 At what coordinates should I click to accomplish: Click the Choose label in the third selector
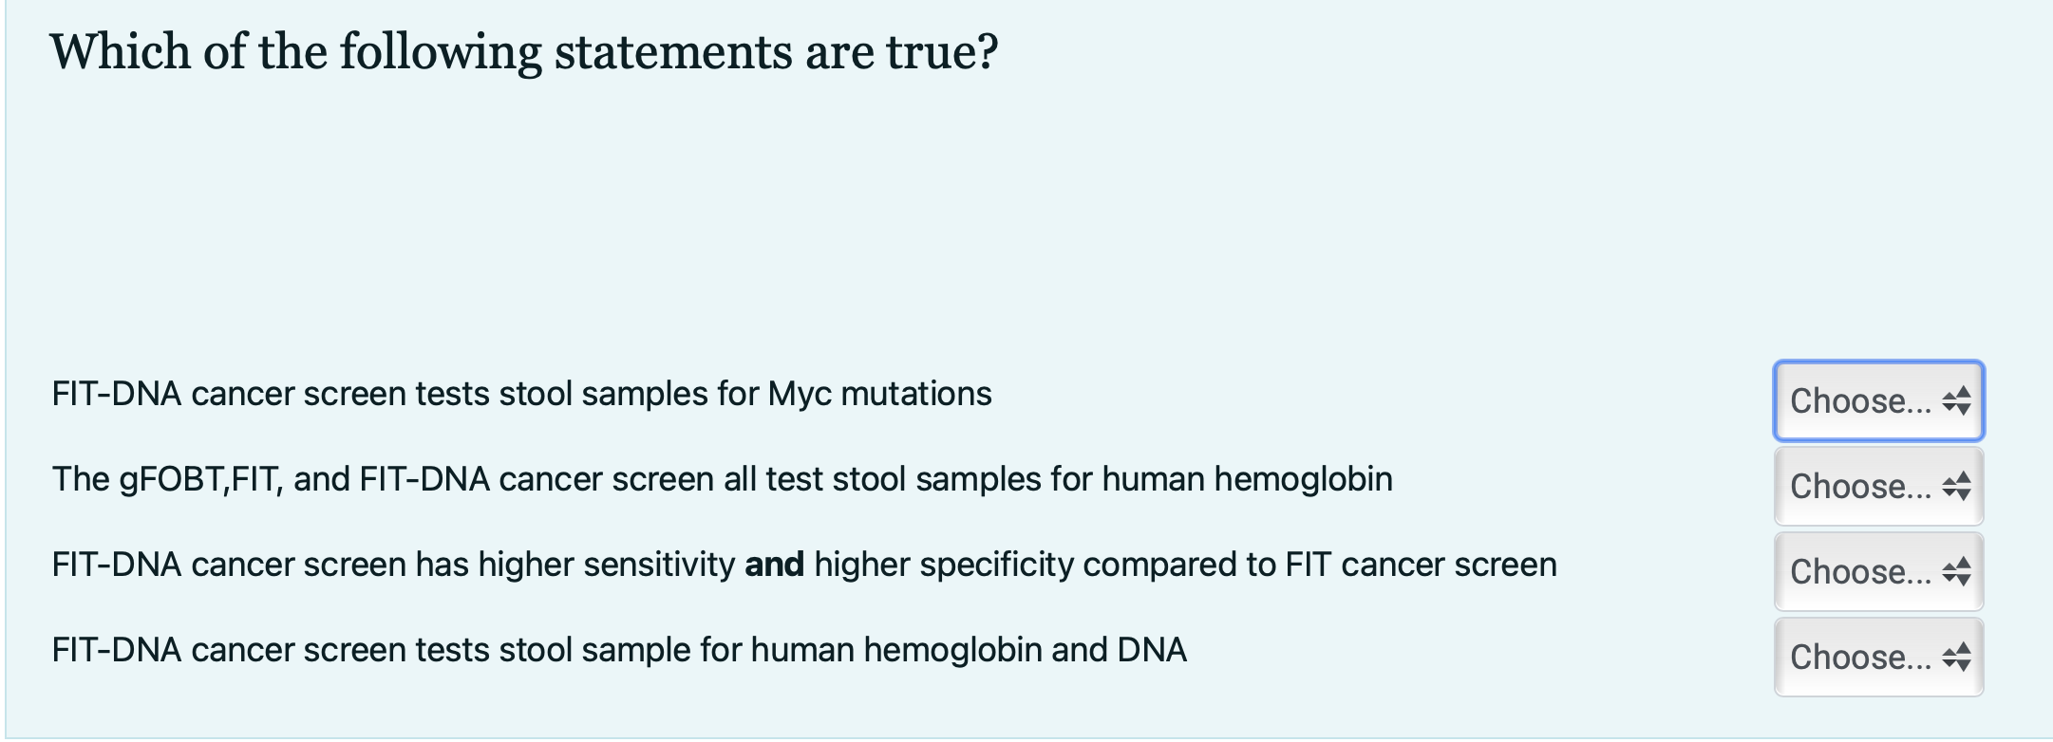(x=1858, y=571)
